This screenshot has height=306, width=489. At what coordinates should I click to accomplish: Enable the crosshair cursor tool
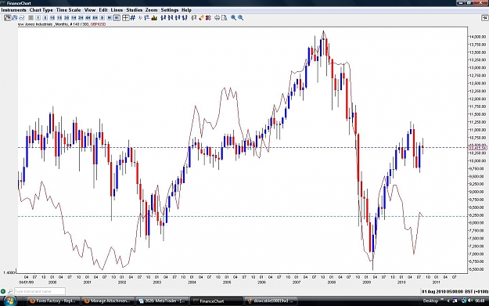point(125,18)
